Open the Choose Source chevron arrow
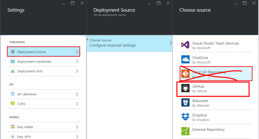The height and width of the screenshot is (139, 259). pos(171,43)
